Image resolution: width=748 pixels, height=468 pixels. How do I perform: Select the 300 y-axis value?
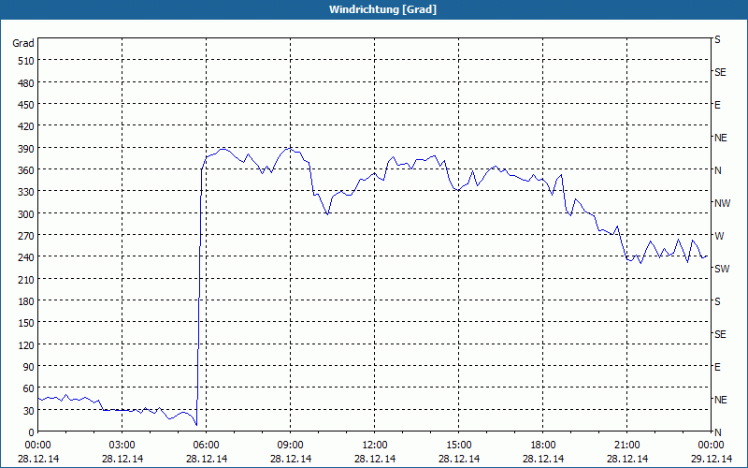tap(26, 214)
